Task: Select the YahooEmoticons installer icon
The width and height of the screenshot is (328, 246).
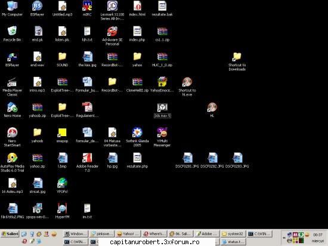Action: (x=162, y=82)
